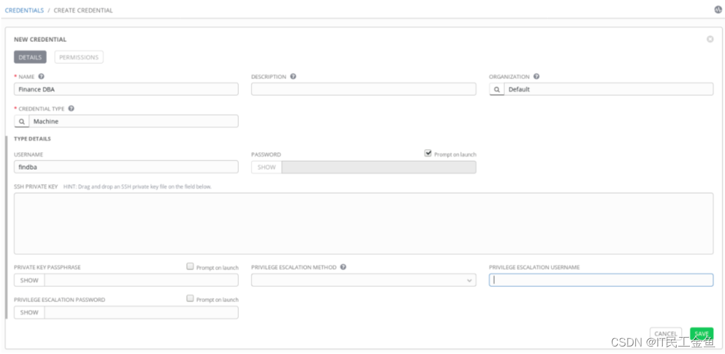Click the Create Credential breadcrumb text

[83, 10]
